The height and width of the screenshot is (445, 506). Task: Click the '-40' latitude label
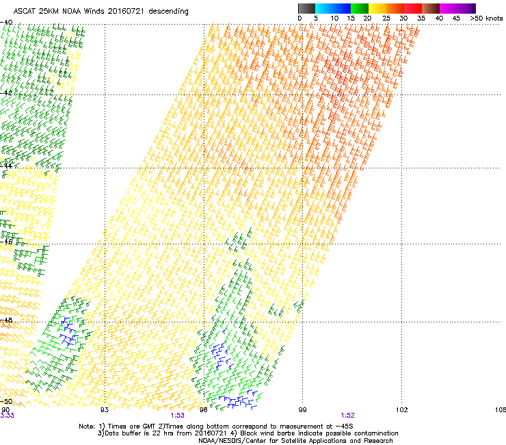(6, 23)
